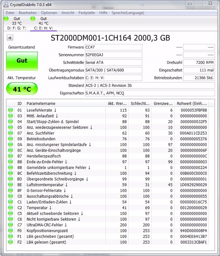Click the green status icon for Mittl. Anlaufzeit
220x256 pixels.
11,116
